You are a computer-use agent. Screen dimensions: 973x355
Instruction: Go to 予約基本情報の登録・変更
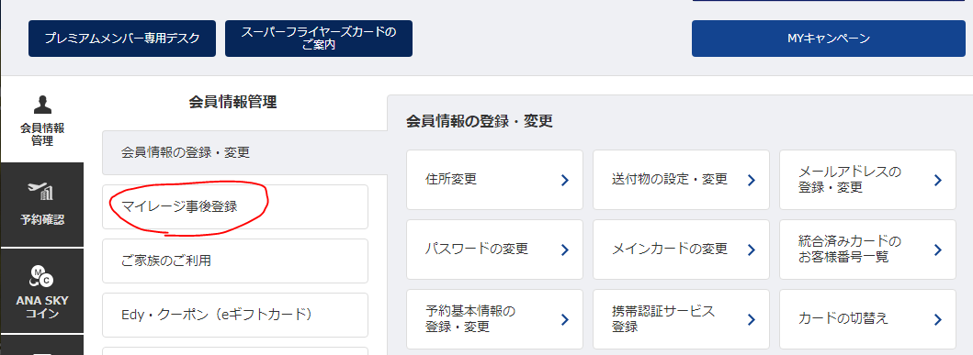[x=494, y=319]
